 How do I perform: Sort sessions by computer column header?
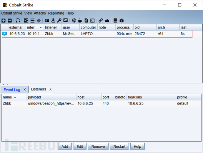tap(89, 27)
